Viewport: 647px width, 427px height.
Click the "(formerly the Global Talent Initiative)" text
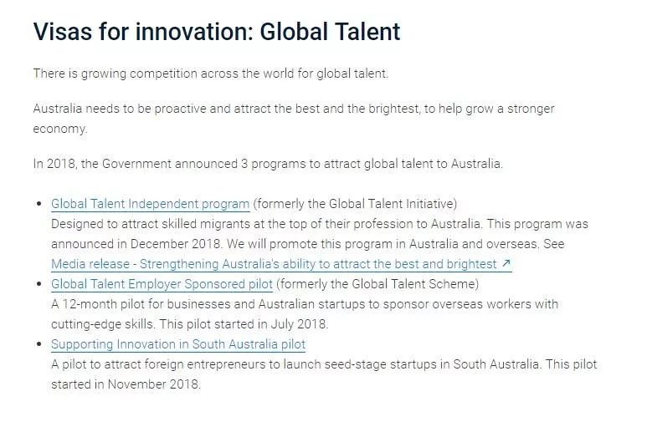356,204
